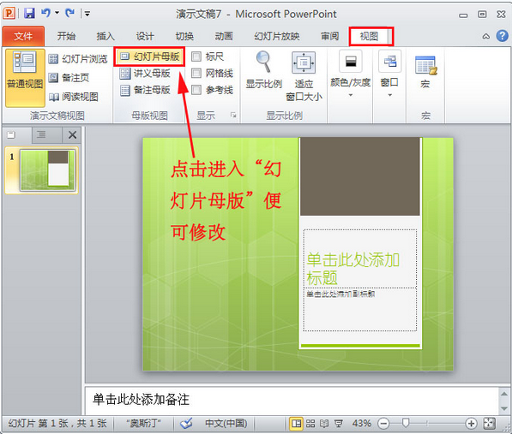Switch to the 设计 tab
512x434 pixels.
click(x=145, y=36)
